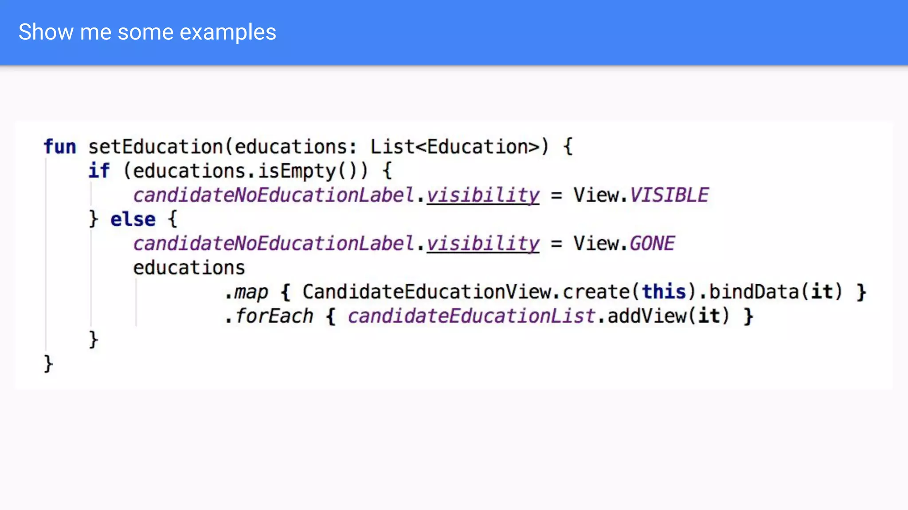908x510 pixels.
Task: Click the standalone "educations" line
Action: 189,268
